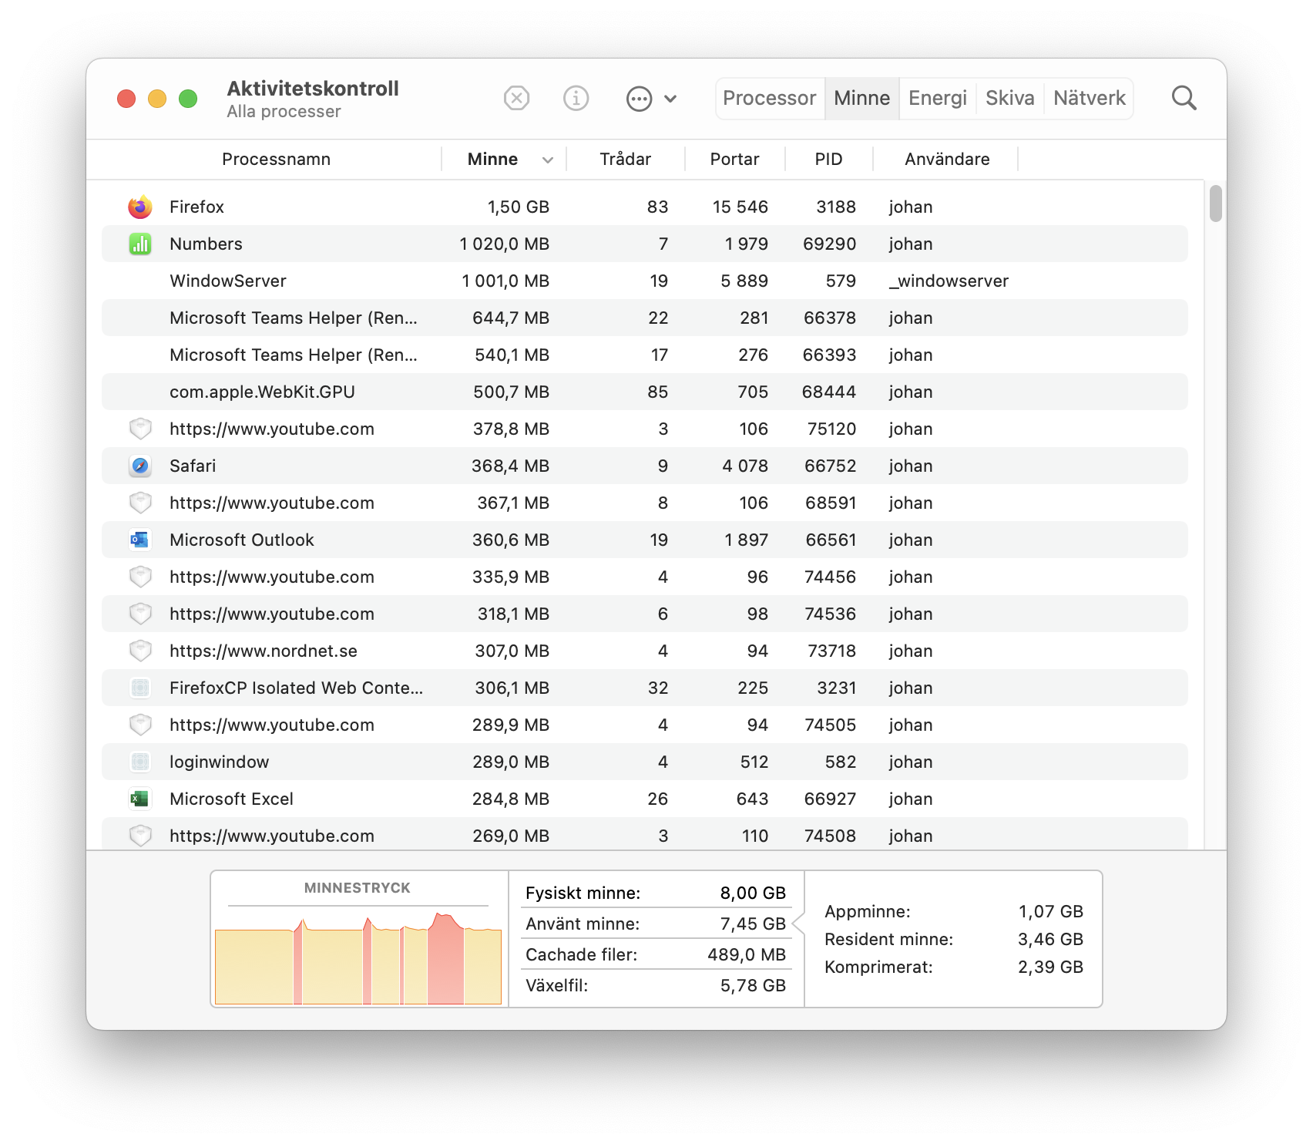
Task: Sort by the Trådar column header
Action: click(625, 160)
